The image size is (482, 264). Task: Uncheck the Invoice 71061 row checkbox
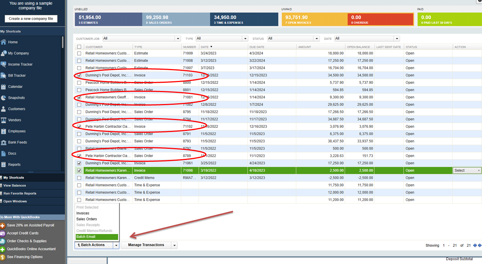click(x=79, y=163)
